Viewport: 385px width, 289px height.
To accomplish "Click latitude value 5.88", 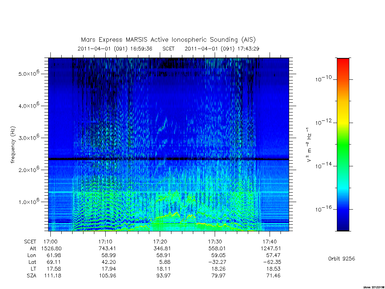I will [x=165, y=262].
